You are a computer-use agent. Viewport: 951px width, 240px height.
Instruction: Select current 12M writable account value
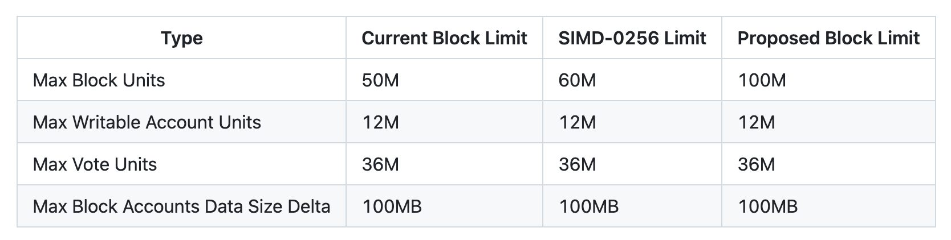point(380,122)
